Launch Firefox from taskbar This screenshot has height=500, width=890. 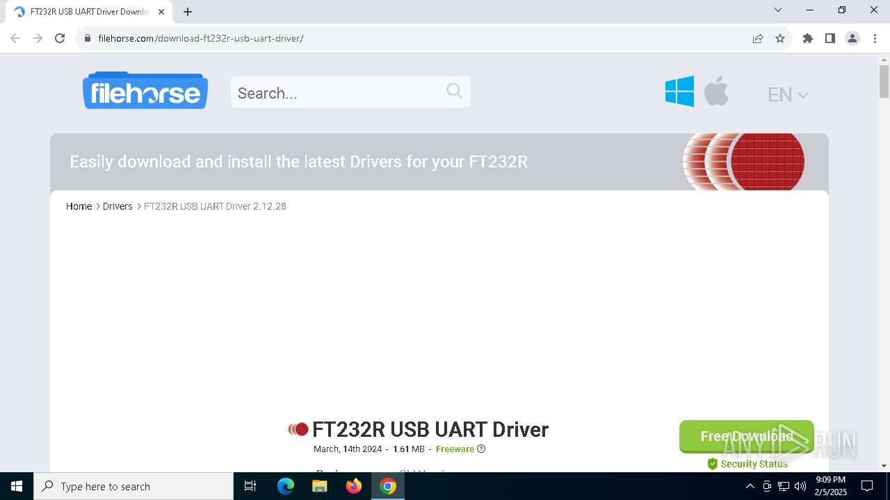354,486
